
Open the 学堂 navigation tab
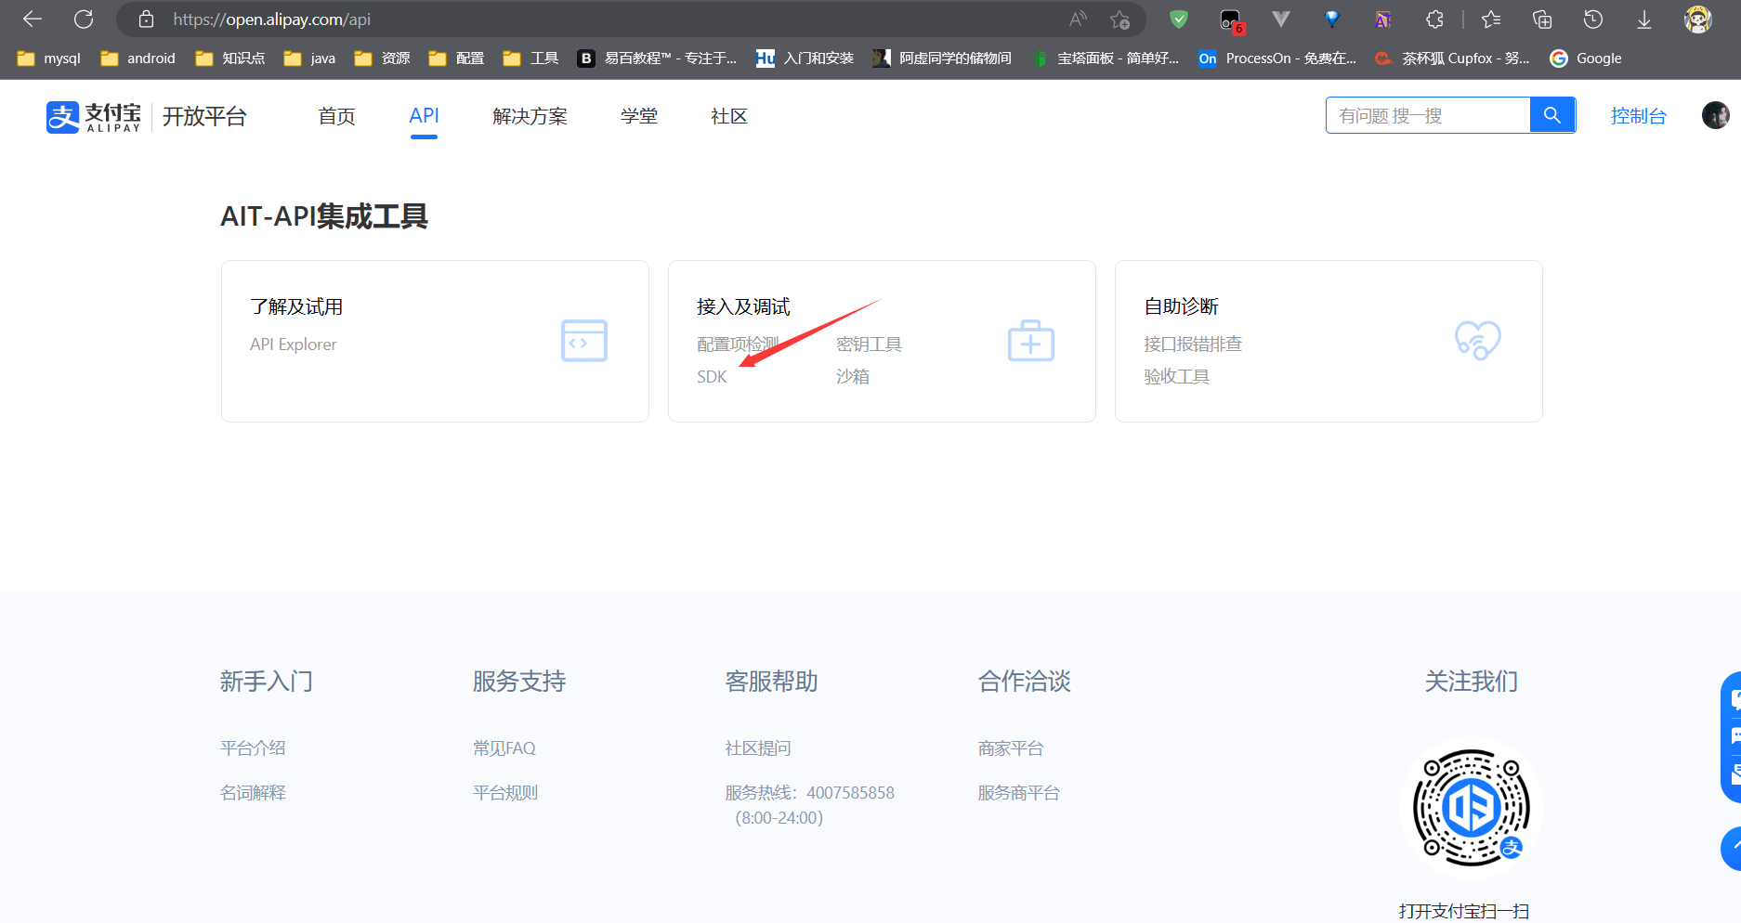pos(639,116)
